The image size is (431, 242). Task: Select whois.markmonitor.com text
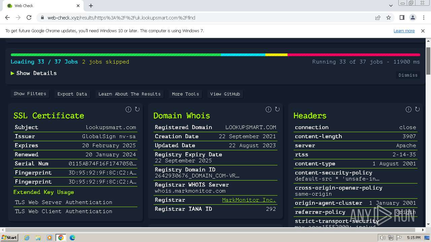coord(190,191)
